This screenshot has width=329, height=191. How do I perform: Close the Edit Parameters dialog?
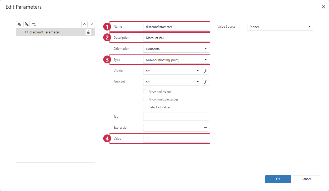coord(323,7)
